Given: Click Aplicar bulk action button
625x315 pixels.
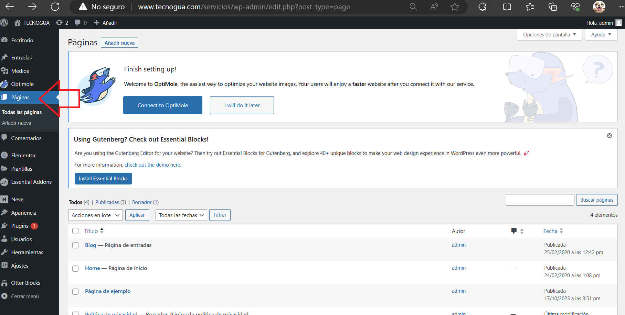Looking at the screenshot, I should click(137, 215).
